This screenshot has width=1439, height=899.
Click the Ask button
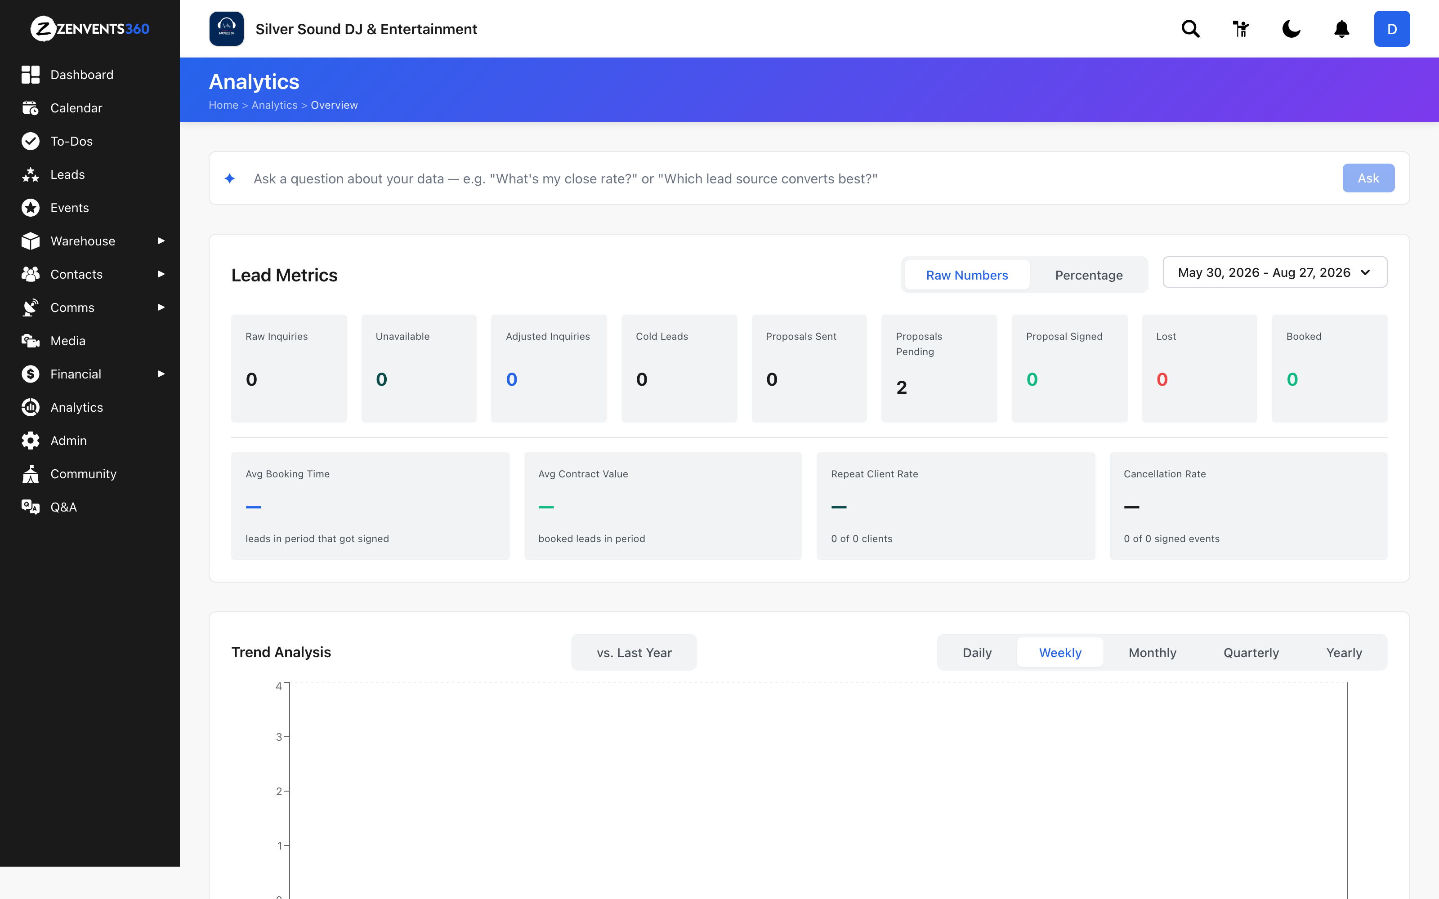point(1368,178)
